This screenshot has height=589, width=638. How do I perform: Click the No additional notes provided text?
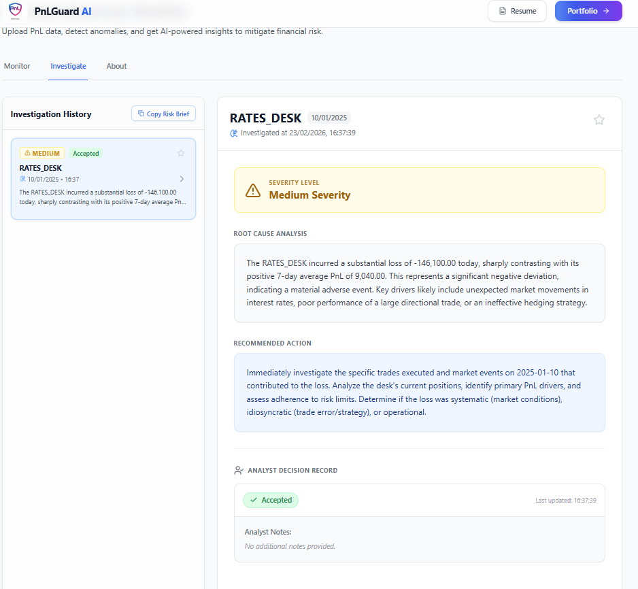click(x=290, y=546)
